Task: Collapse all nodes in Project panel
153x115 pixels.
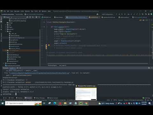Action: [x=33, y=17]
